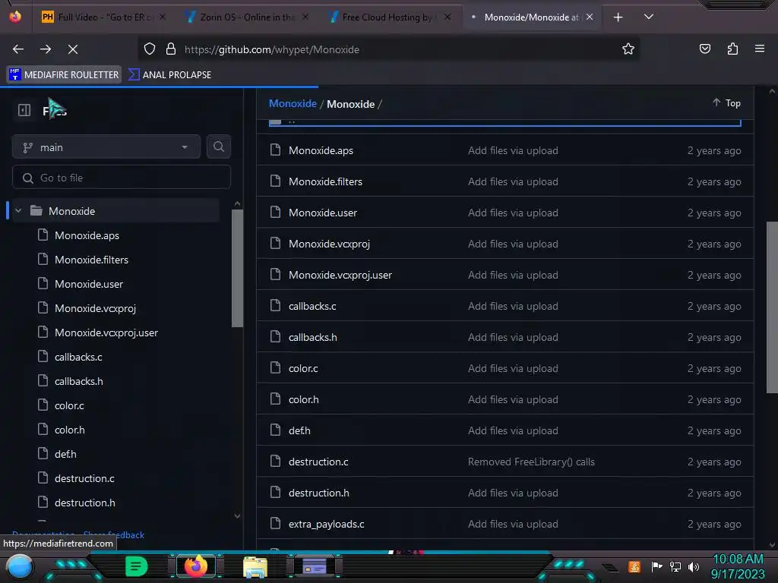Open the Start orb on the taskbar
Screen dimensions: 778x583
pos(20,566)
